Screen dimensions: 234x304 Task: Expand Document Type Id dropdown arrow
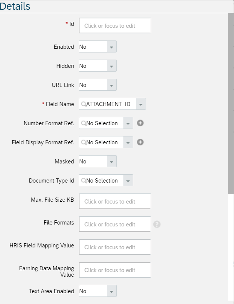(128, 181)
